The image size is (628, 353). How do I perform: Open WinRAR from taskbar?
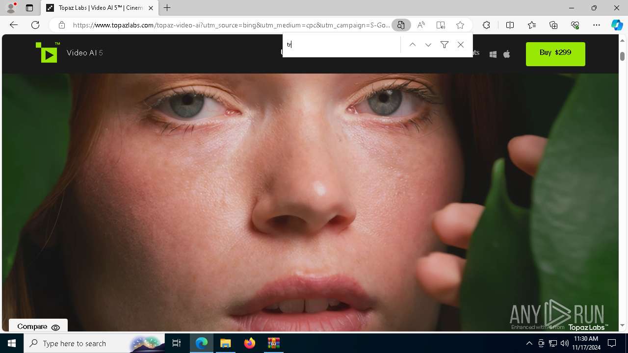[x=273, y=343]
